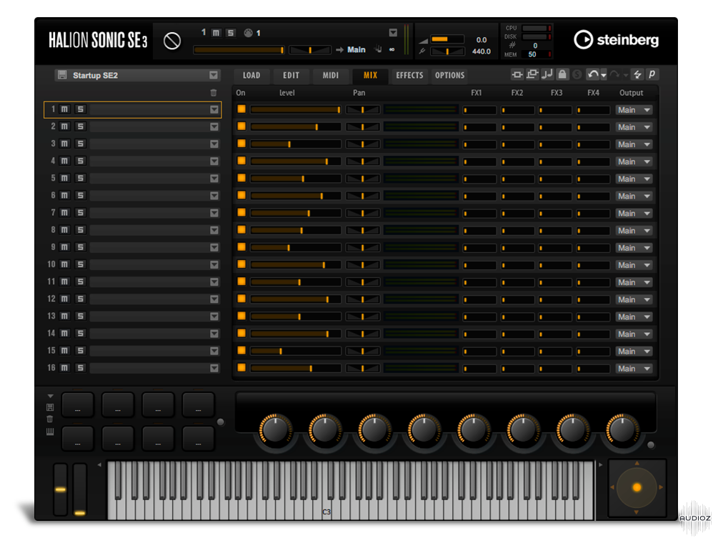Click the level slider for mixer slot 10

pyautogui.click(x=294, y=265)
